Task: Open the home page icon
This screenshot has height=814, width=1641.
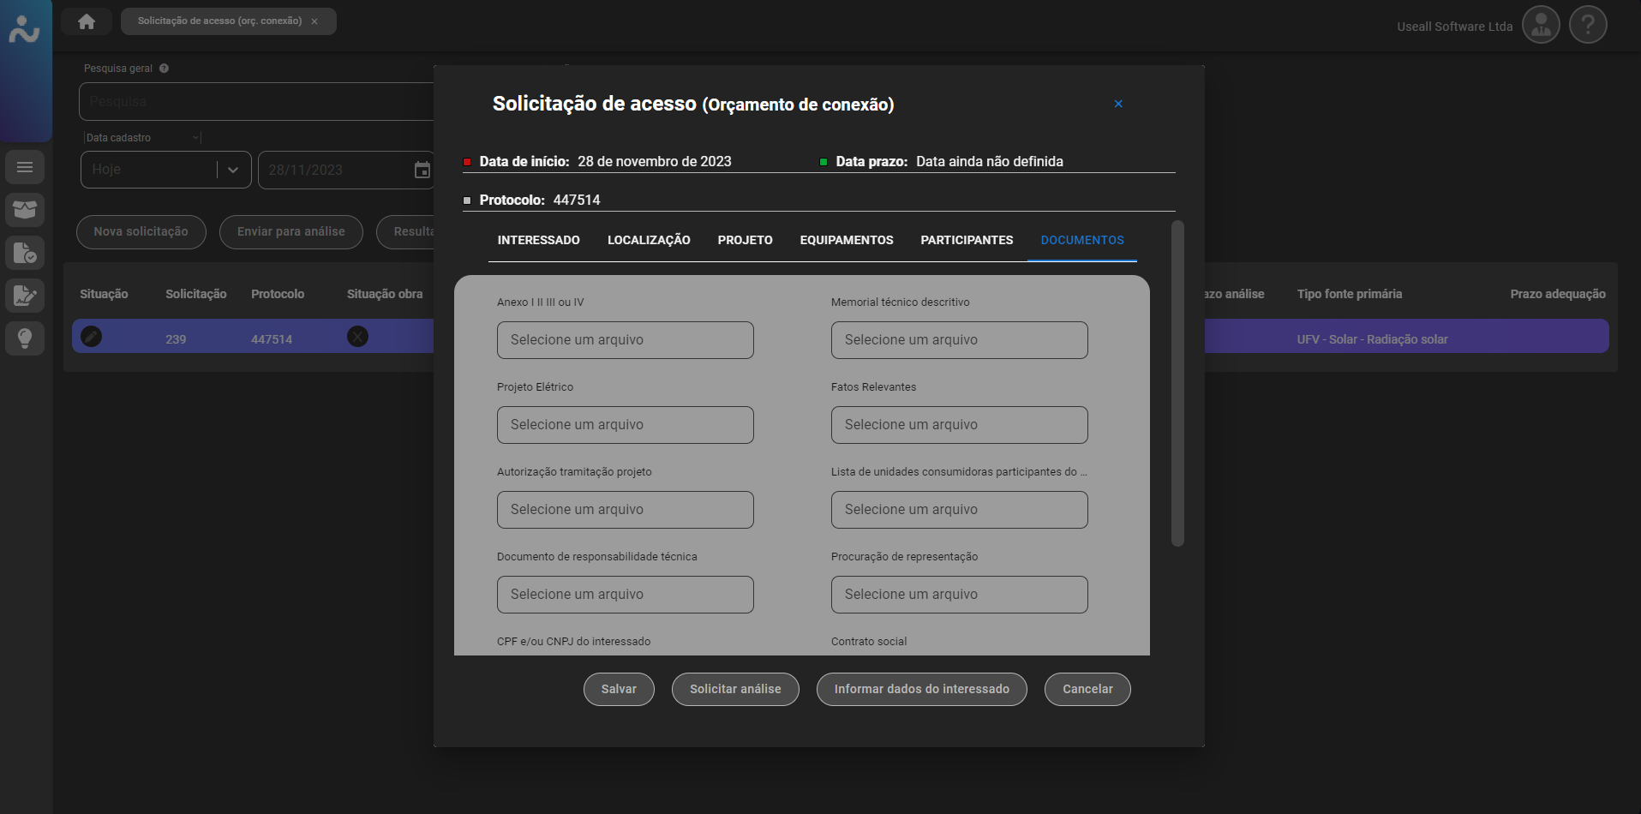Action: click(x=87, y=21)
